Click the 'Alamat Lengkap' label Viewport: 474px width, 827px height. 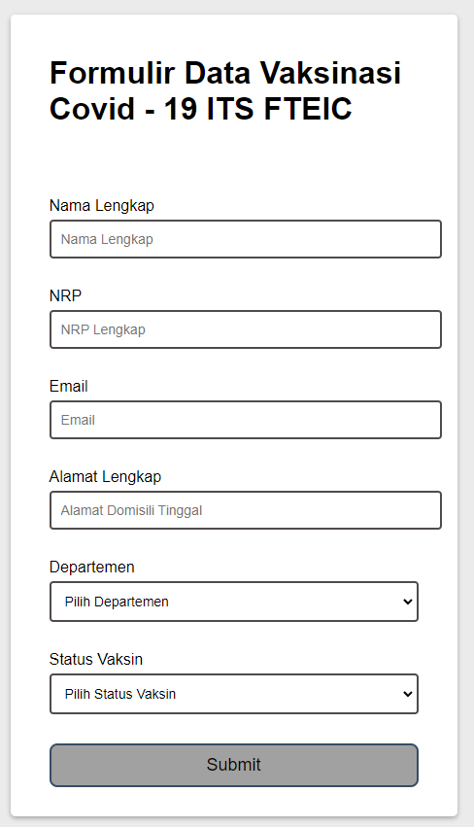(x=106, y=477)
